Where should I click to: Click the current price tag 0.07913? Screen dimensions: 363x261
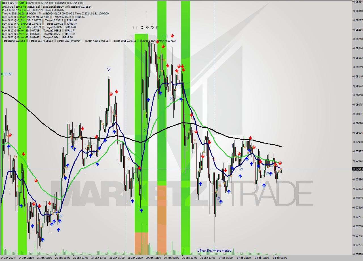(357, 169)
